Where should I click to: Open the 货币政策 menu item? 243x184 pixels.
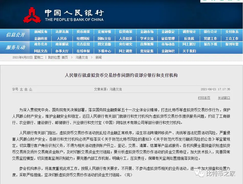coord(83,32)
